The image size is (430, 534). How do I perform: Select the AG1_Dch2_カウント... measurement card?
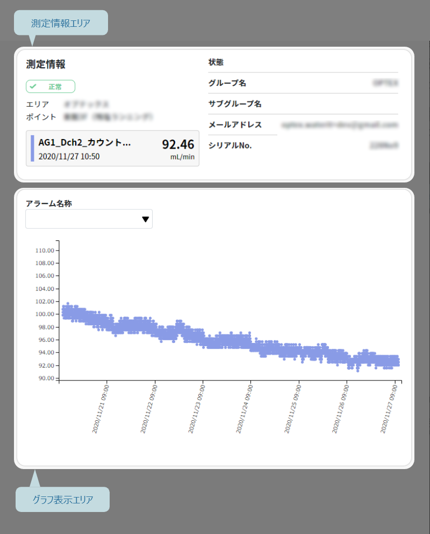pos(112,149)
